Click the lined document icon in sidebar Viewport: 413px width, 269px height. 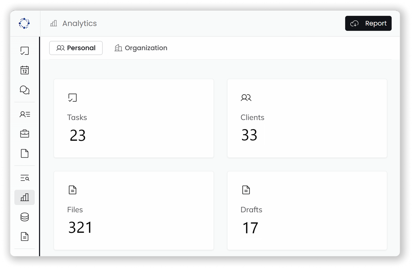pos(25,237)
